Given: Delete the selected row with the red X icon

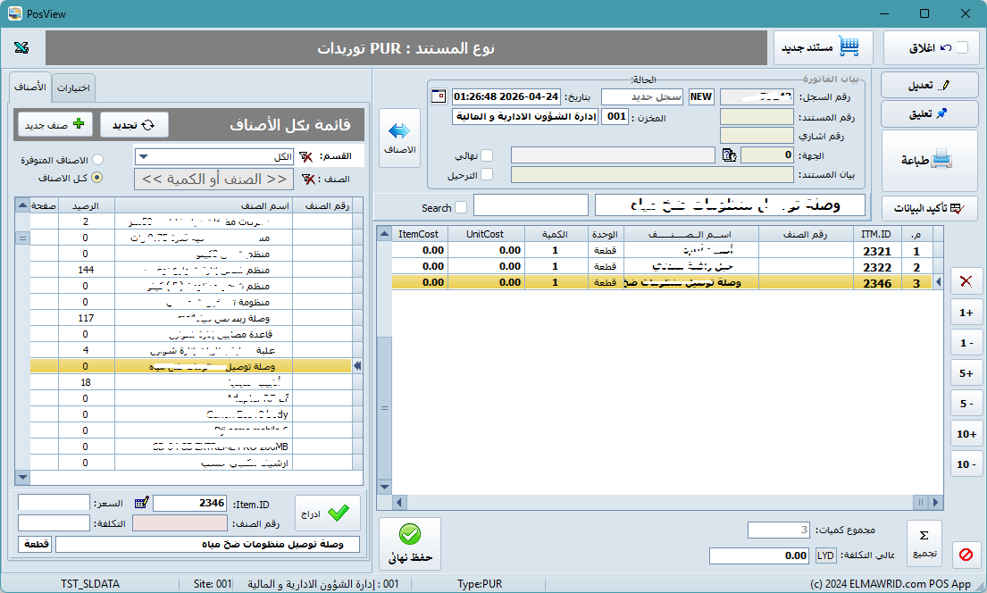Looking at the screenshot, I should (967, 281).
